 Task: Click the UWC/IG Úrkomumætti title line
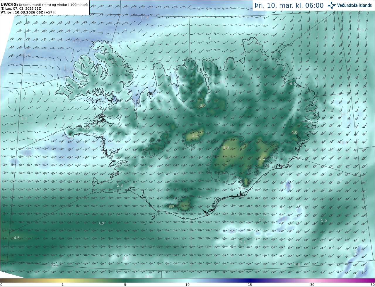coord(44,4)
